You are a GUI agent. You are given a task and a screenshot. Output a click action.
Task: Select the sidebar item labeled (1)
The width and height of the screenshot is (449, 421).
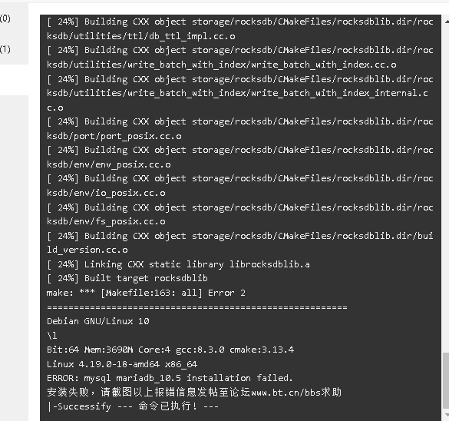point(5,49)
